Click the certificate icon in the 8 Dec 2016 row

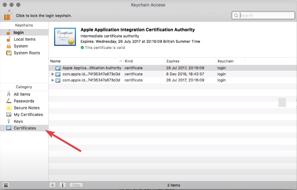(x=58, y=74)
